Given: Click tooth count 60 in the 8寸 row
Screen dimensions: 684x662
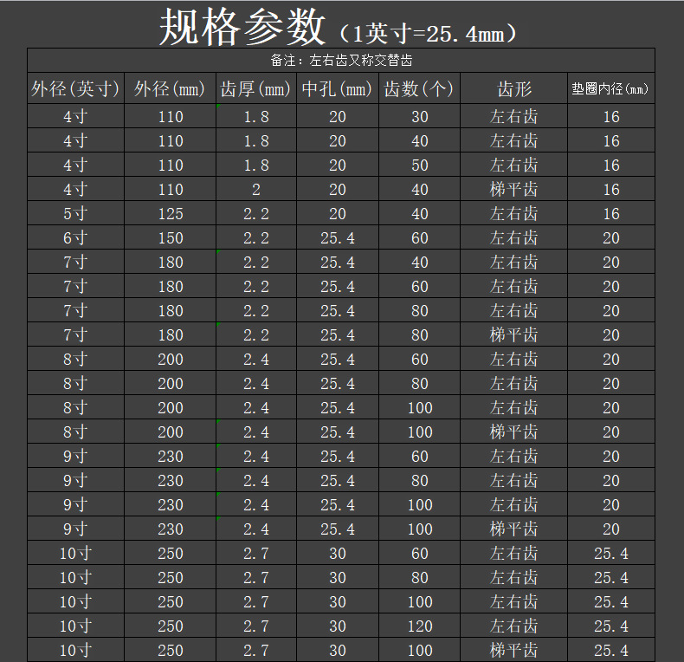Looking at the screenshot, I should click(x=420, y=360).
